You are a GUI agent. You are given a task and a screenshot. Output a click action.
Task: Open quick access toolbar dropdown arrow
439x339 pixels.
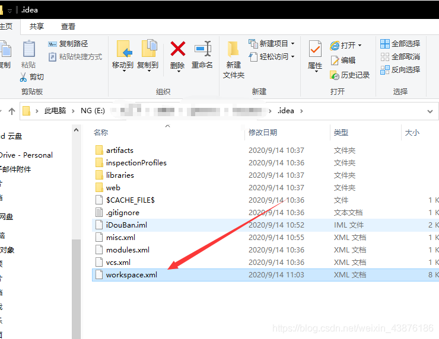(10, 11)
